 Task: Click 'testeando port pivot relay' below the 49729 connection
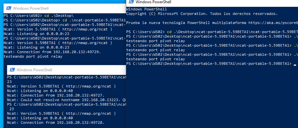pyautogui.click(x=33, y=57)
